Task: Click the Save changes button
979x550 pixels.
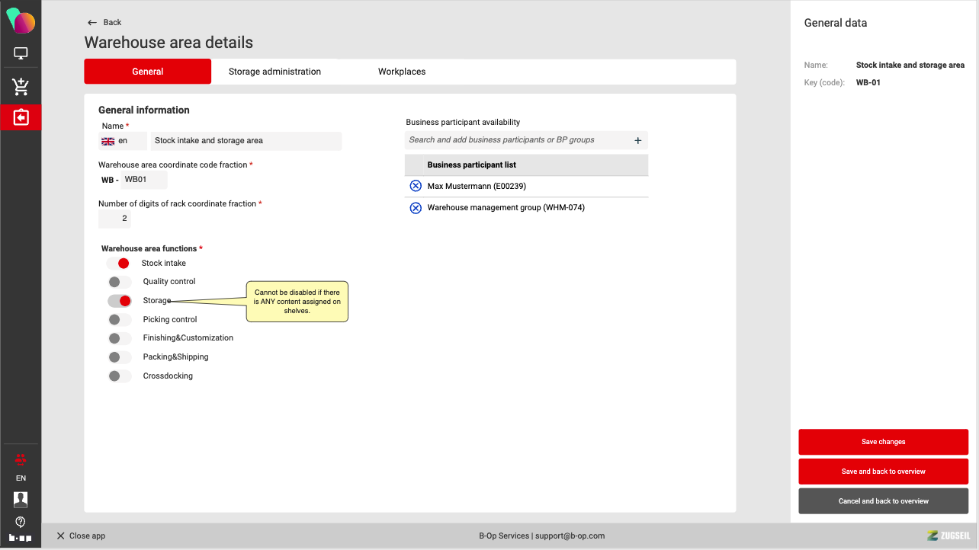Action: pos(883,442)
